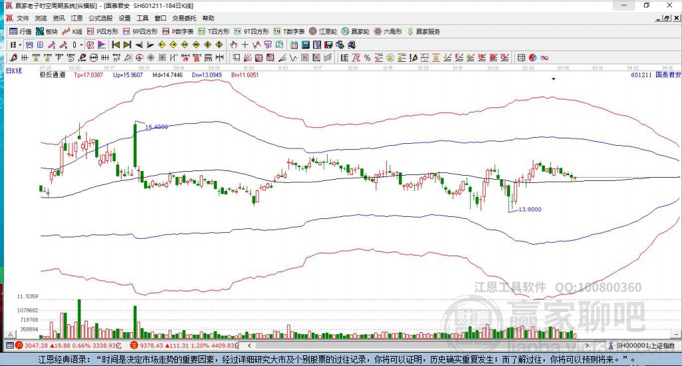Open 赢家服务 with the dollar icon
The height and width of the screenshot is (366, 682).
click(x=424, y=31)
